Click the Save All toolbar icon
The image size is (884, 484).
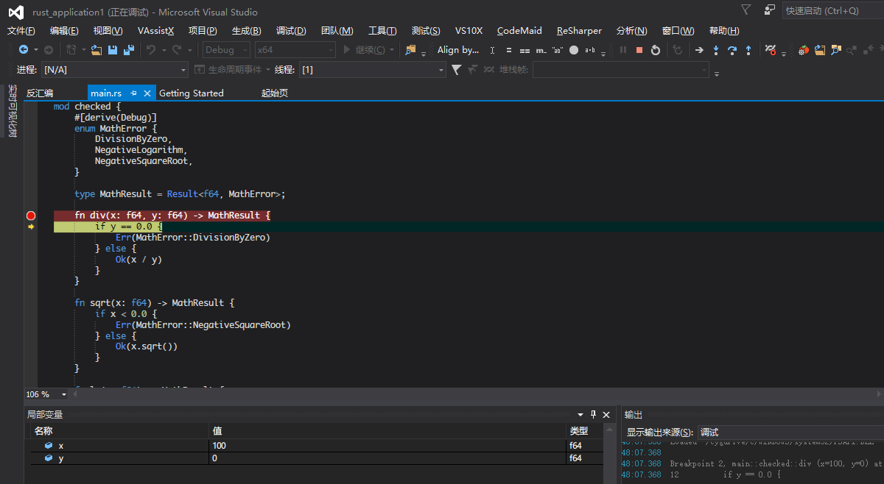click(129, 50)
